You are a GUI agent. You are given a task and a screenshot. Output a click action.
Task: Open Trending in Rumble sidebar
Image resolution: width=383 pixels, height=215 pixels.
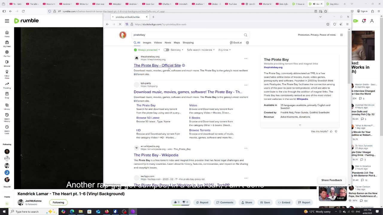[7, 86]
